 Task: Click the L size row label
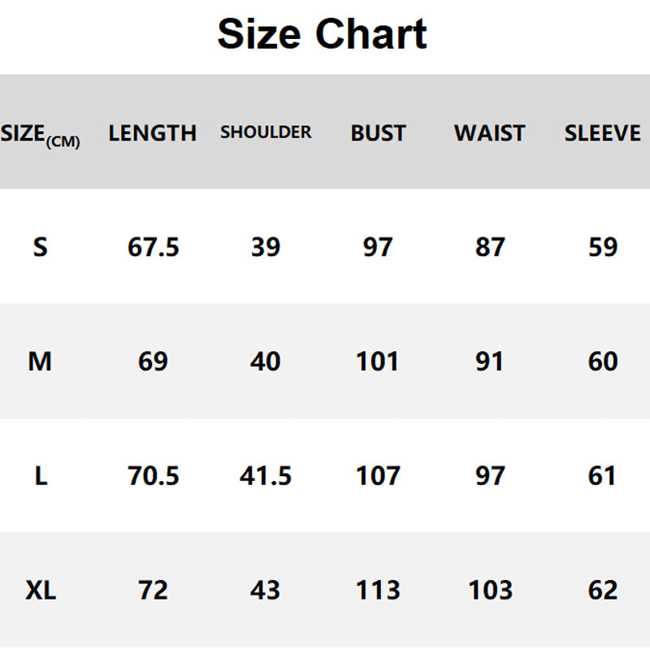coord(41,476)
